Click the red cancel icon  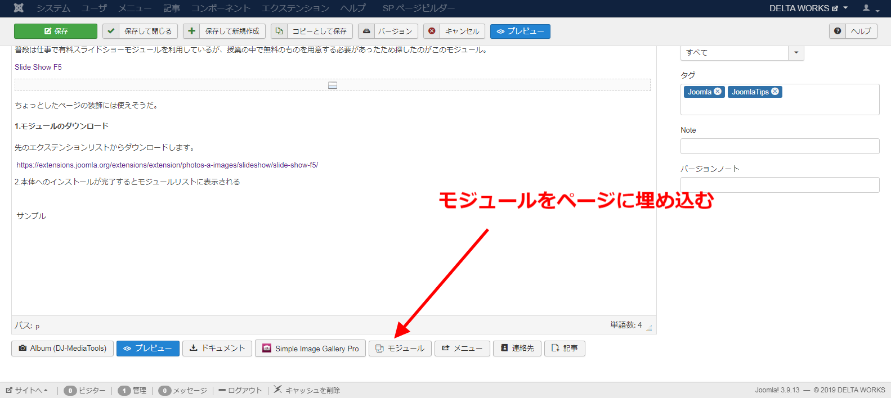pos(432,31)
